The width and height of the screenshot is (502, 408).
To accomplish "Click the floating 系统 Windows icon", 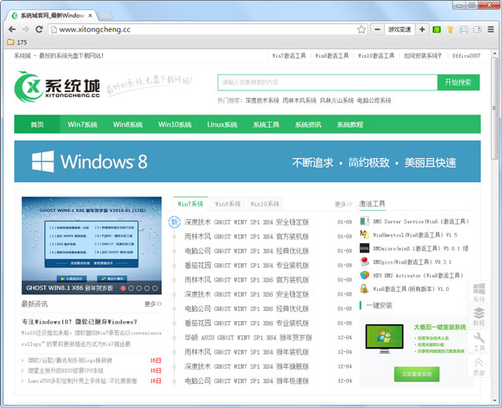I will pos(479,292).
